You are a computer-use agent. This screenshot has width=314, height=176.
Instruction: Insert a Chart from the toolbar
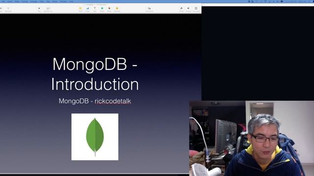[87, 9]
